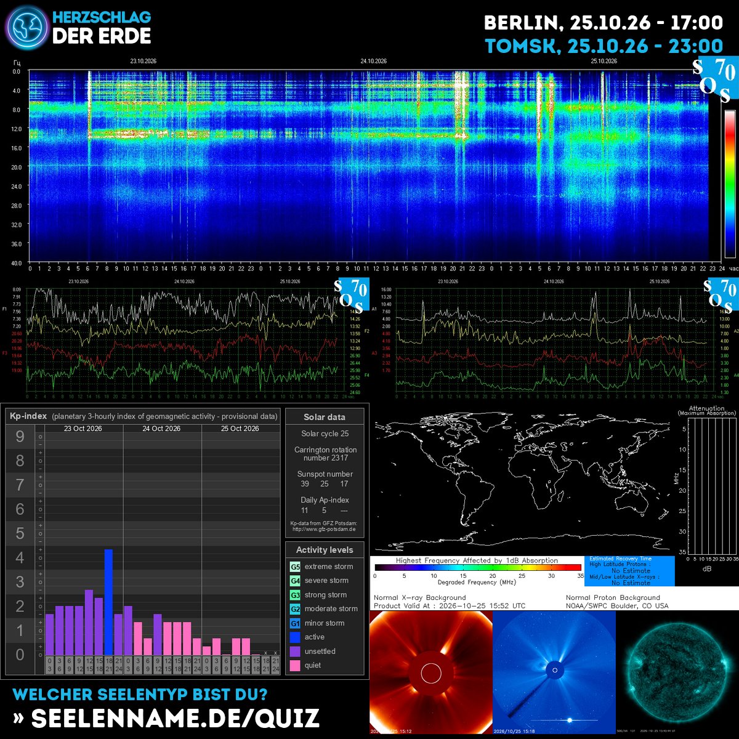This screenshot has width=739, height=739.
Task: Click the pink quiet level swatch
Action: click(x=296, y=666)
